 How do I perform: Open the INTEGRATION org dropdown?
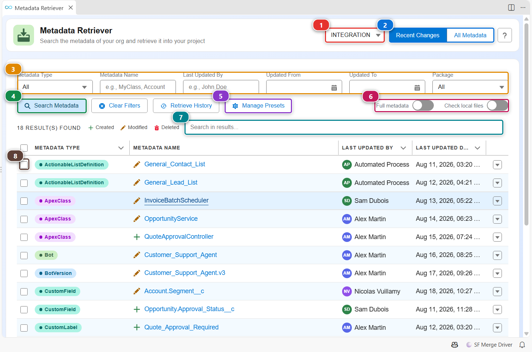(354, 35)
